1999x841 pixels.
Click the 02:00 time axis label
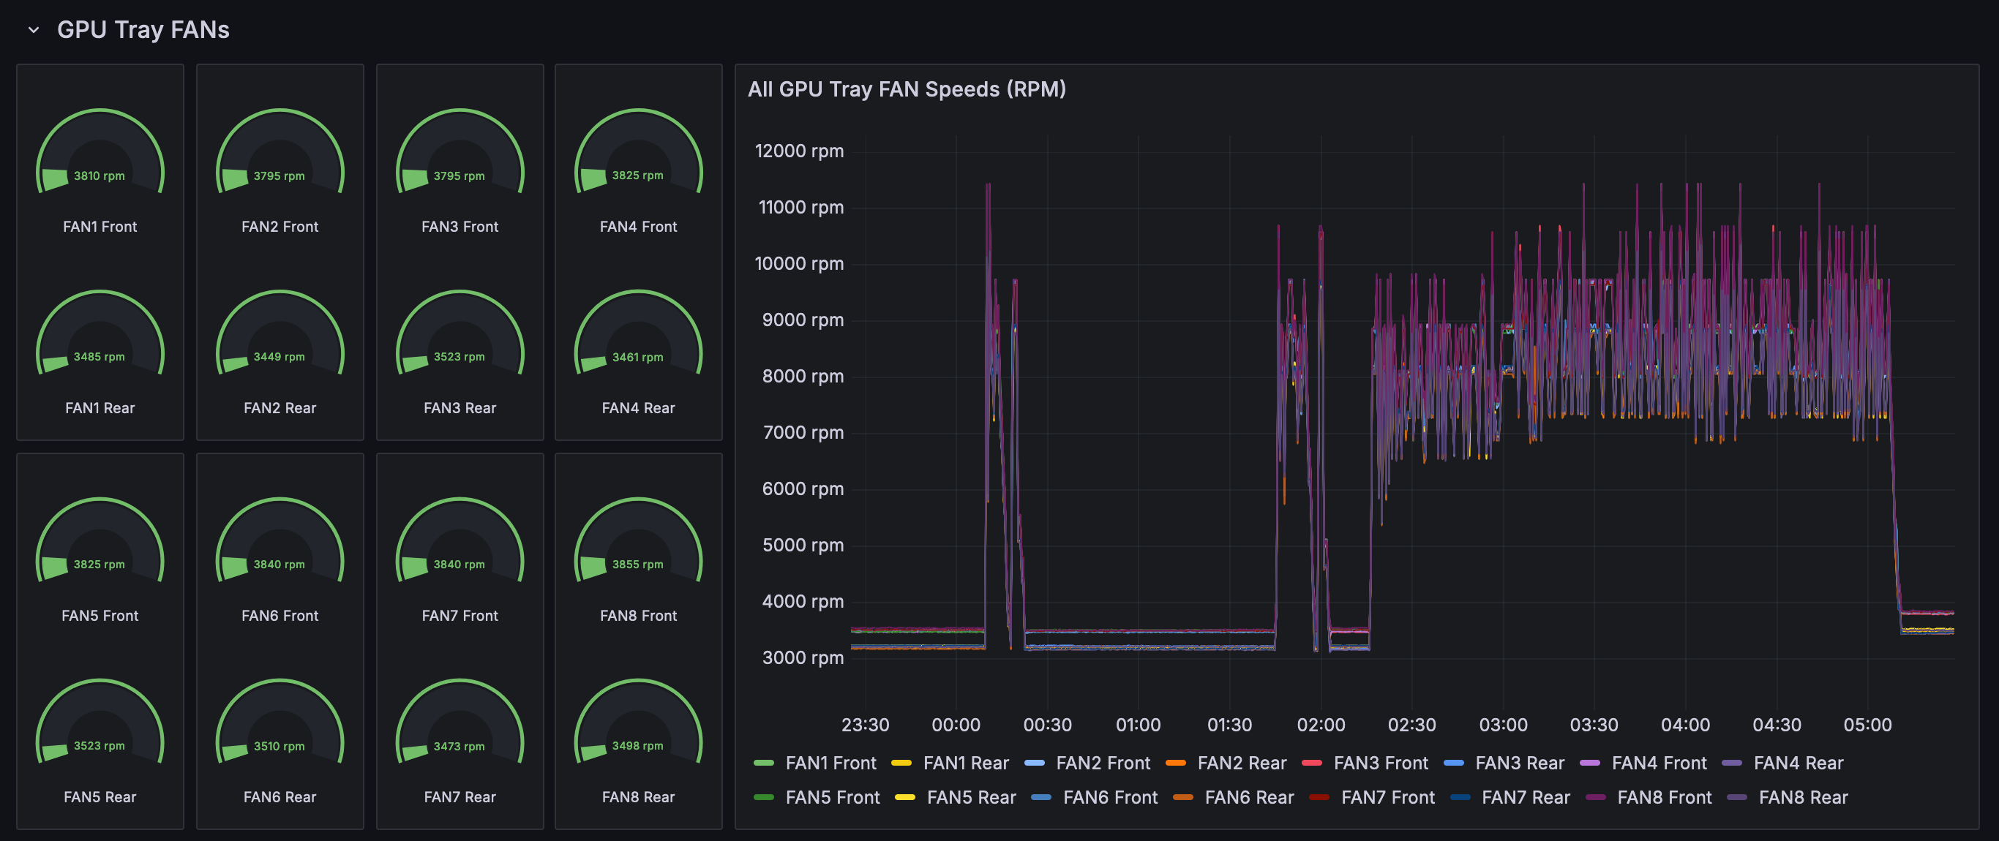click(1321, 725)
